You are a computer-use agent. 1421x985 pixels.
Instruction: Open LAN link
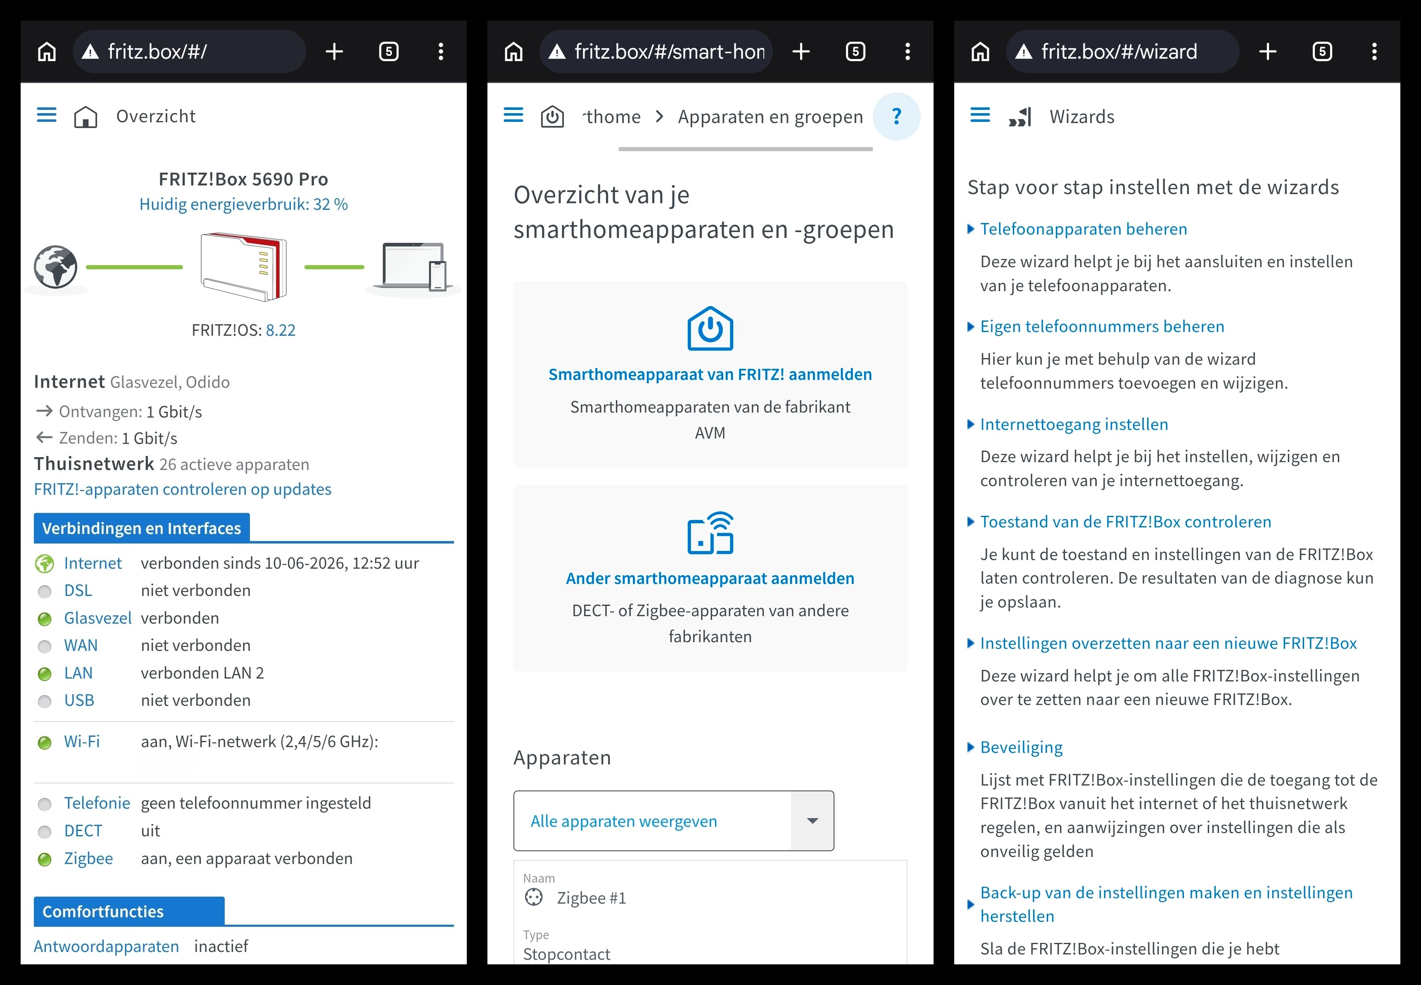(x=78, y=673)
